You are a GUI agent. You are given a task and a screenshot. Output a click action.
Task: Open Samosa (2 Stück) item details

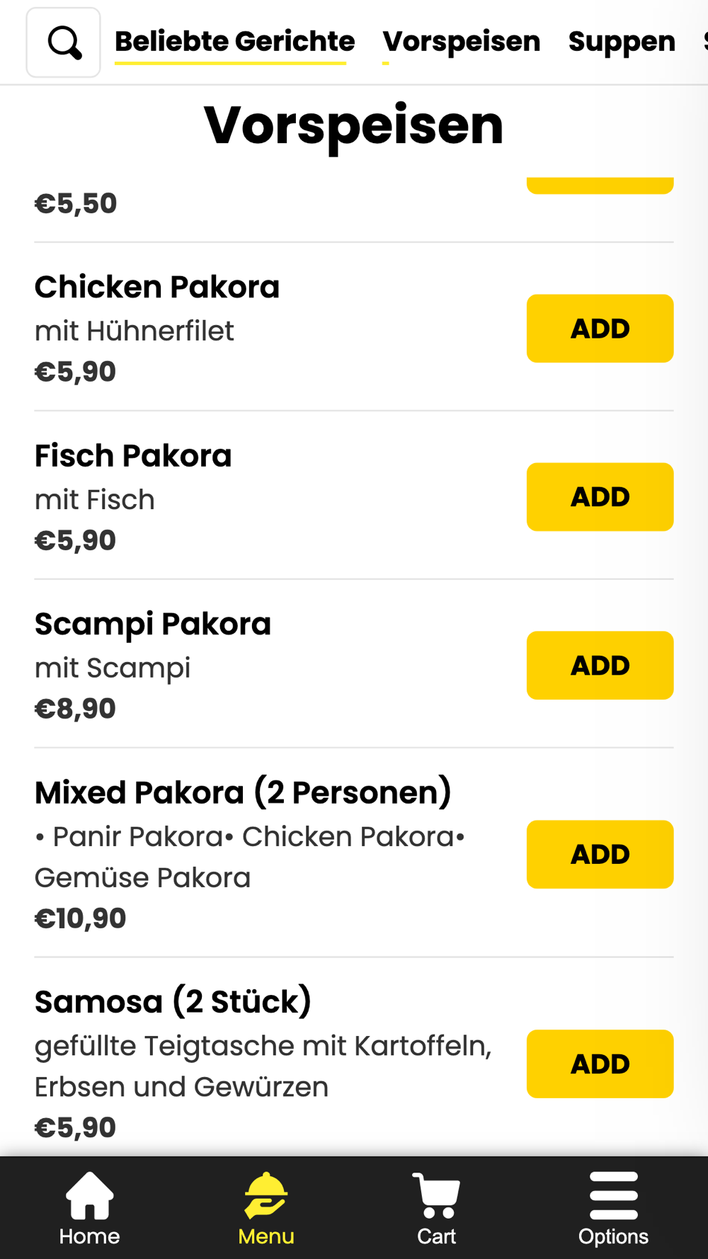pos(173,1002)
